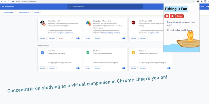The width and height of the screenshot is (209, 104).
Task: Remove the Sheets app
Action: click(x=97, y=68)
